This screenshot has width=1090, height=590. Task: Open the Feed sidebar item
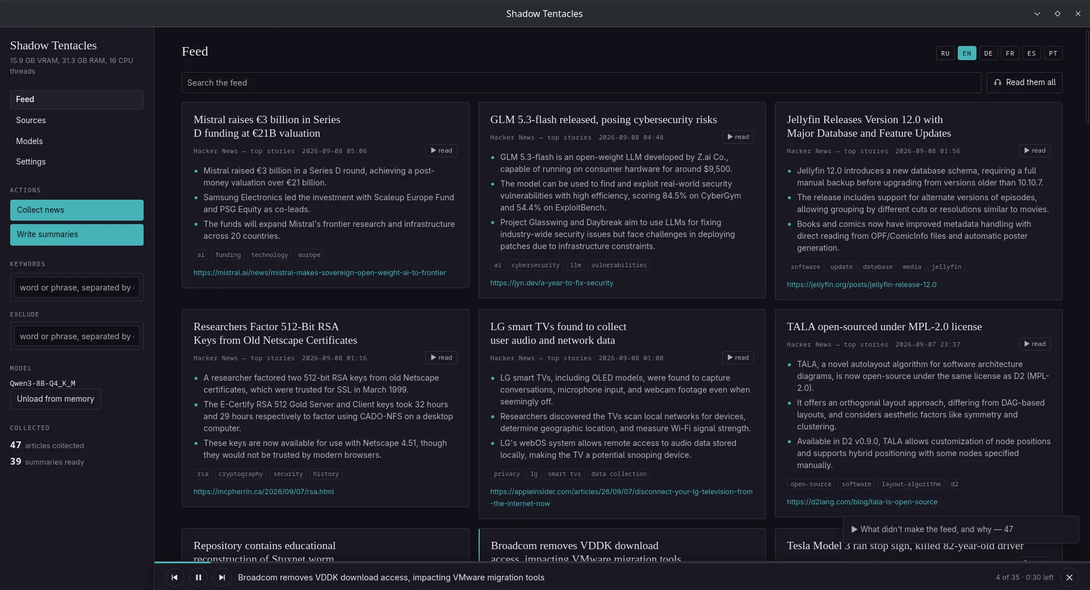click(77, 100)
